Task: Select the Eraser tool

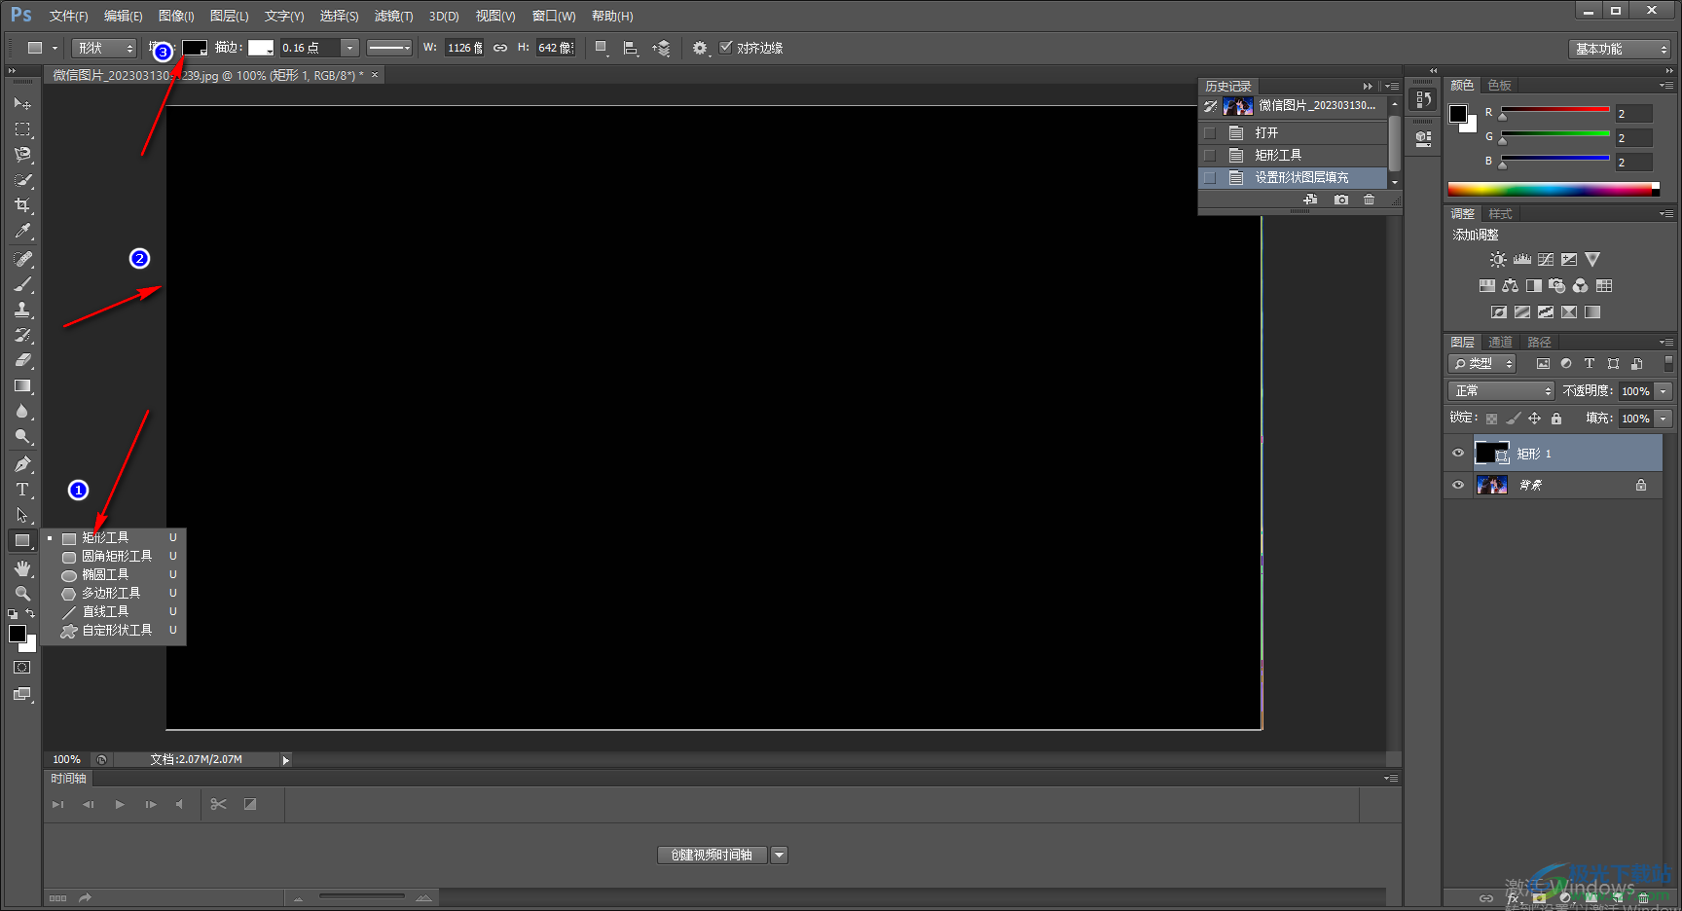Action: 22,360
